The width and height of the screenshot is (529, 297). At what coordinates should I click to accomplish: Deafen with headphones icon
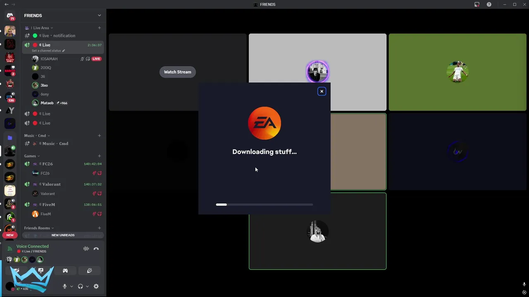coord(80,286)
